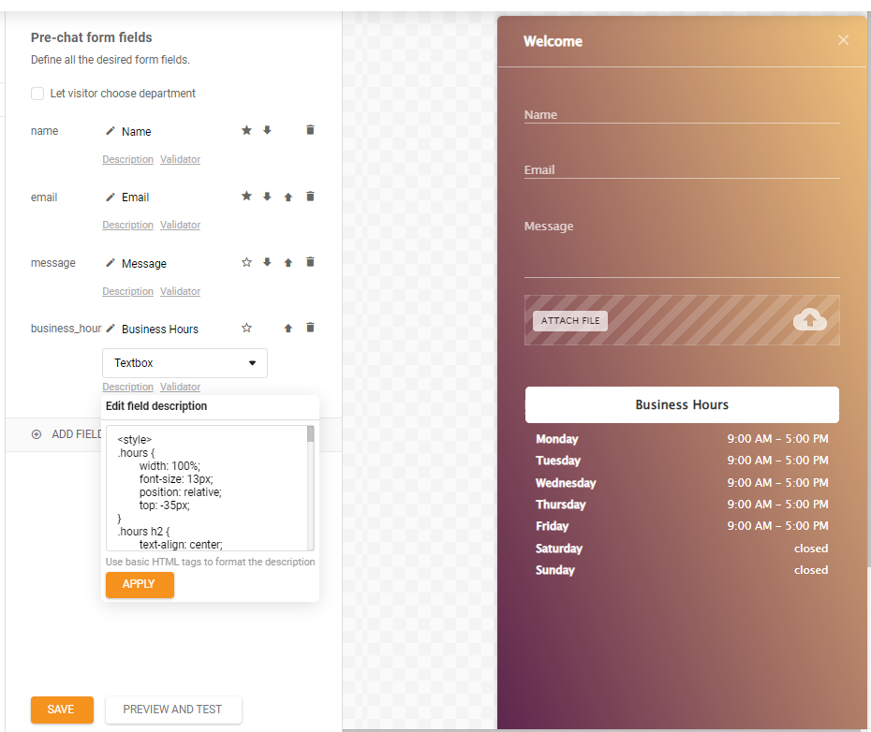Click upload cloud icon in chat preview

pyautogui.click(x=809, y=320)
